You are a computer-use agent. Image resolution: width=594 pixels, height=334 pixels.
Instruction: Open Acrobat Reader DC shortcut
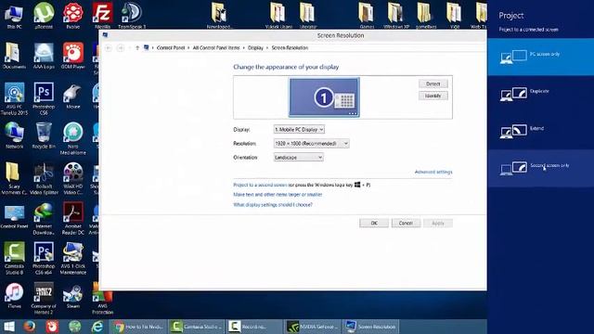(x=72, y=219)
